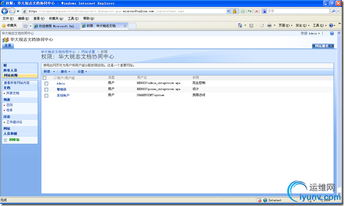This screenshot has height=206, width=344.
Task: Open the 新建 toolbar menu
Action: 49,71
